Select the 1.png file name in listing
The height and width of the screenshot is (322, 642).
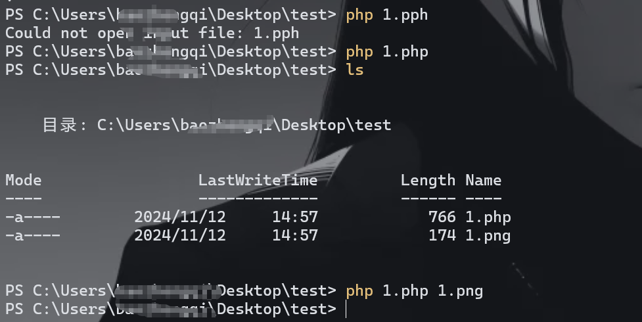point(488,235)
